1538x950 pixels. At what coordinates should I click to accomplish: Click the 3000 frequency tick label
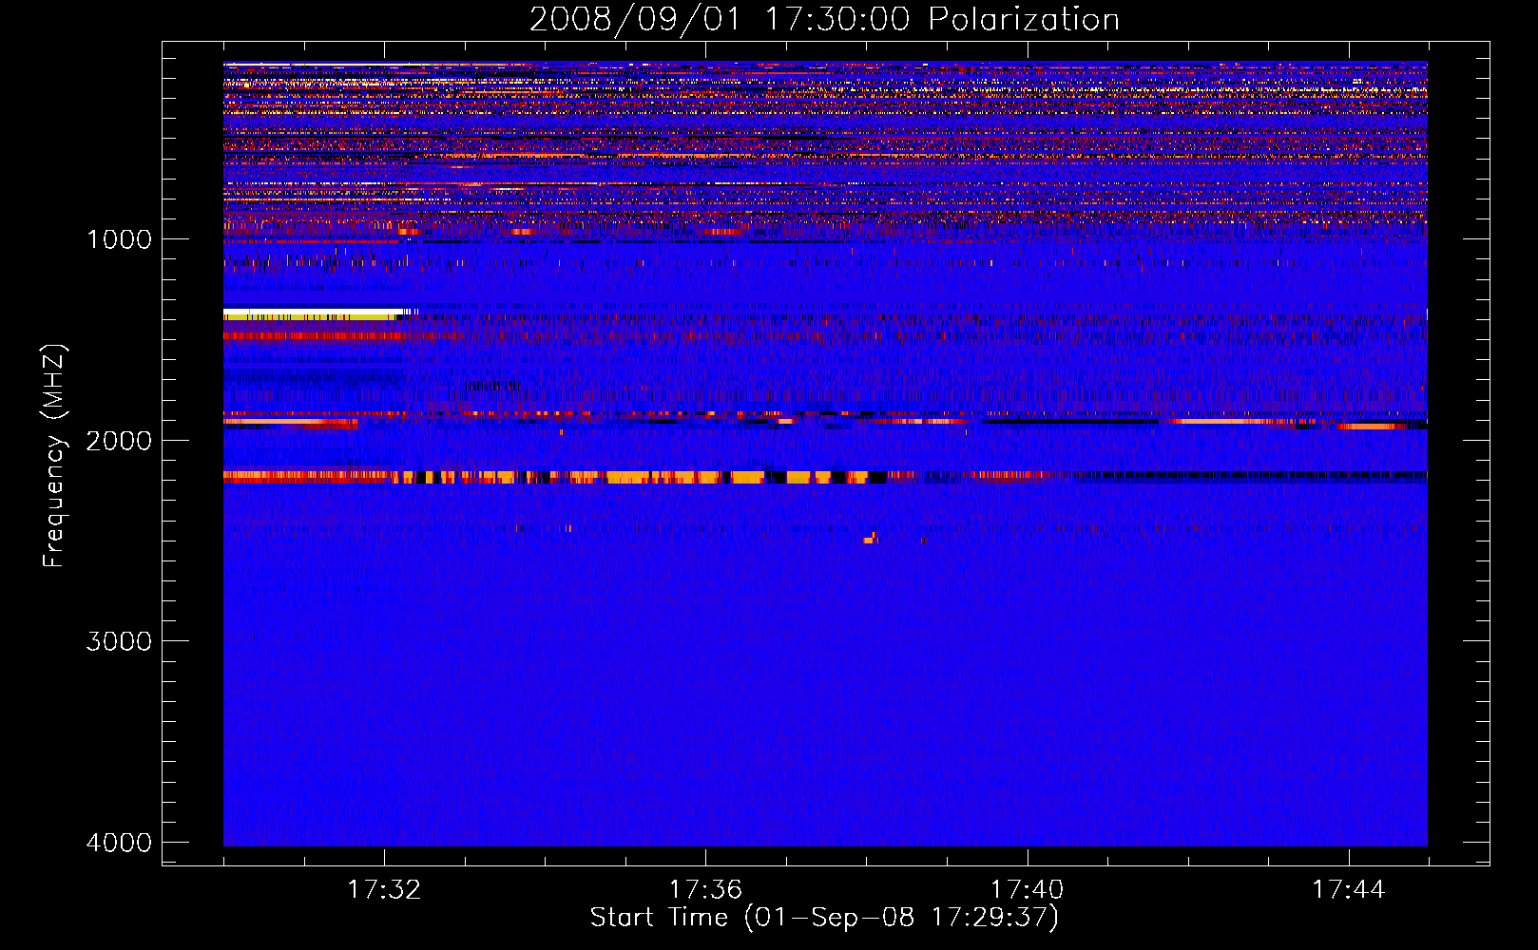[119, 641]
